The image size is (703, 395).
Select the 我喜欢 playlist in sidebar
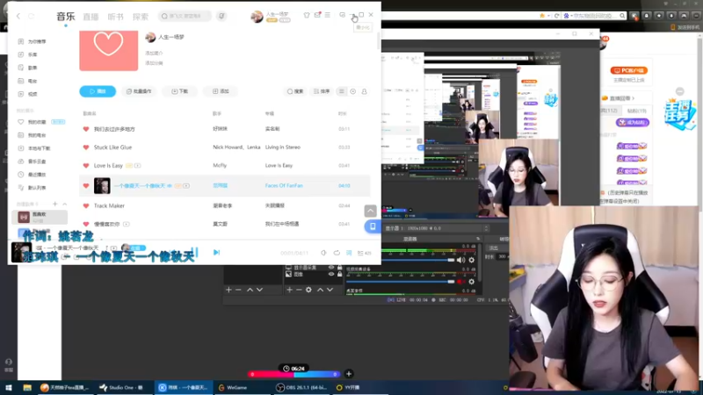click(x=40, y=217)
